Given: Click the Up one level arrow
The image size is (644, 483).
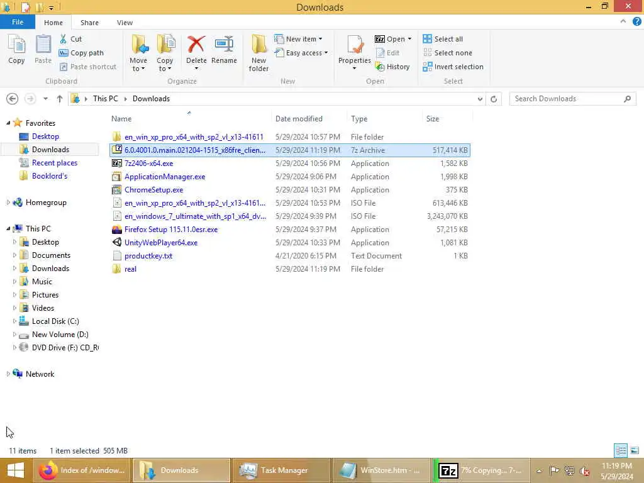Looking at the screenshot, I should pos(60,99).
